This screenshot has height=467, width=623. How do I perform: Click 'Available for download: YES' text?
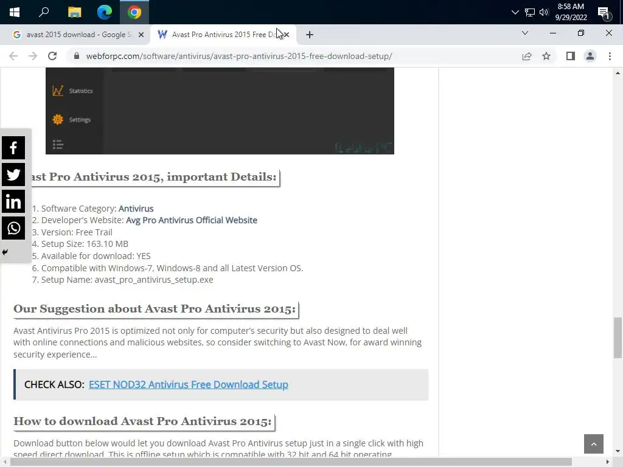click(96, 256)
